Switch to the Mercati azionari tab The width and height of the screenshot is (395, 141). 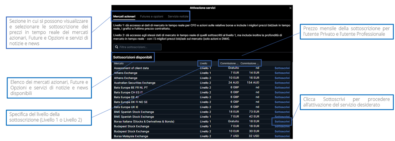(x=124, y=16)
